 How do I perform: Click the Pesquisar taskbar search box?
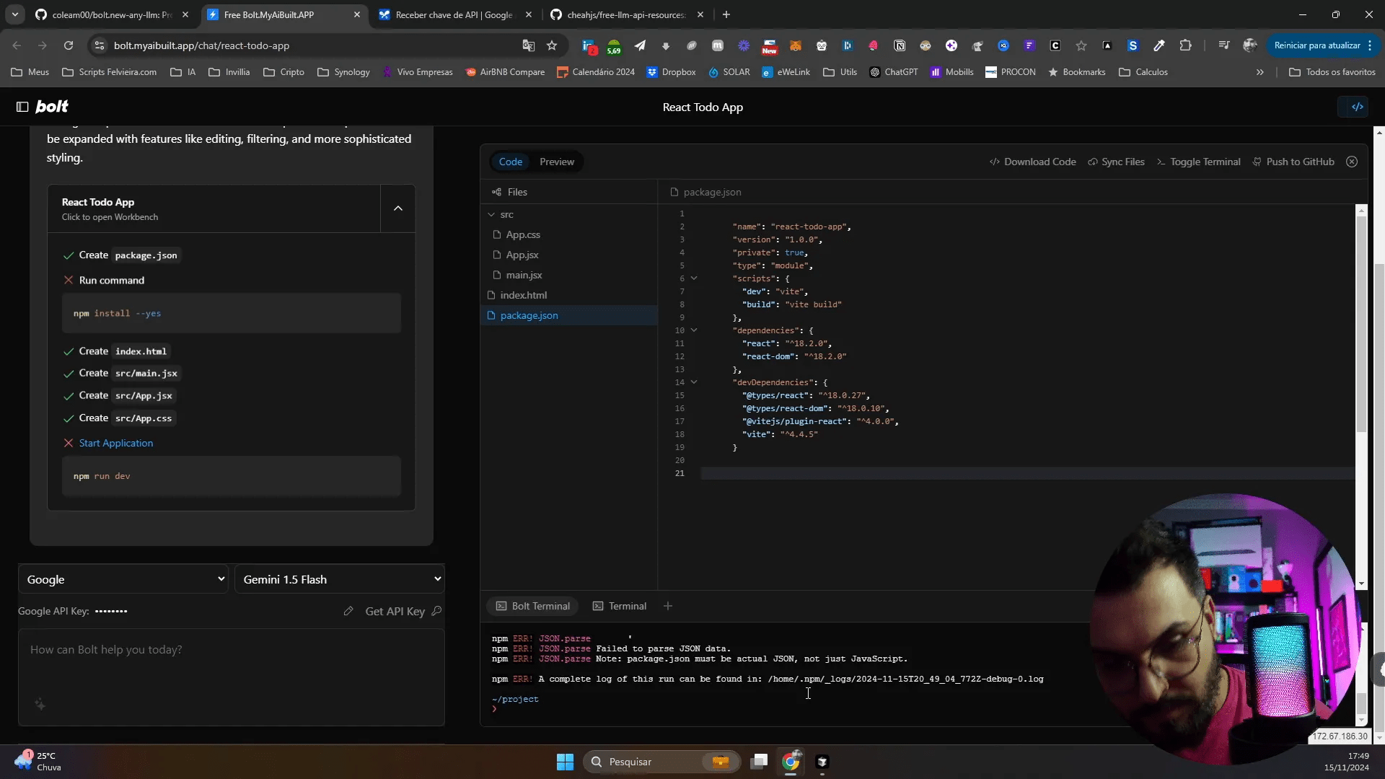(661, 762)
